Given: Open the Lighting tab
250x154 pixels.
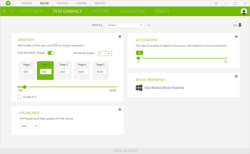Looking at the screenshot, I should pyautogui.click(x=101, y=11).
